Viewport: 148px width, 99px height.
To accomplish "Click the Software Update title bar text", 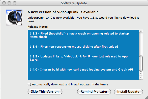I will pyautogui.click(x=74, y=3).
